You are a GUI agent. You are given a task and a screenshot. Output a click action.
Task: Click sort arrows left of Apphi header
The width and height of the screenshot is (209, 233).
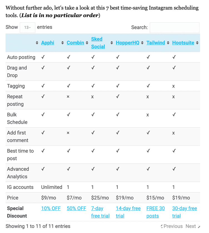pos(37,43)
